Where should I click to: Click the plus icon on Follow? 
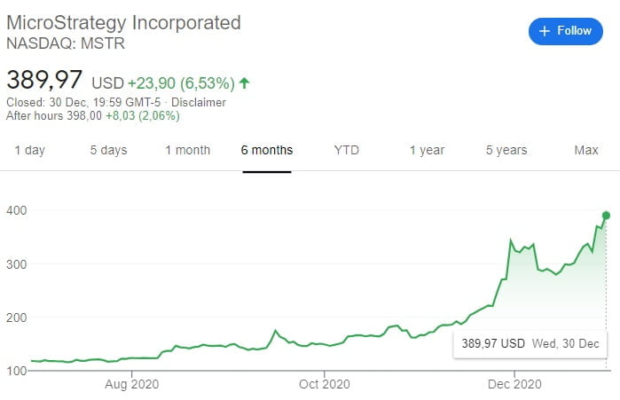544,31
